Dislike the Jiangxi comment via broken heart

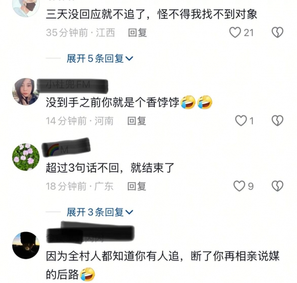point(277,32)
